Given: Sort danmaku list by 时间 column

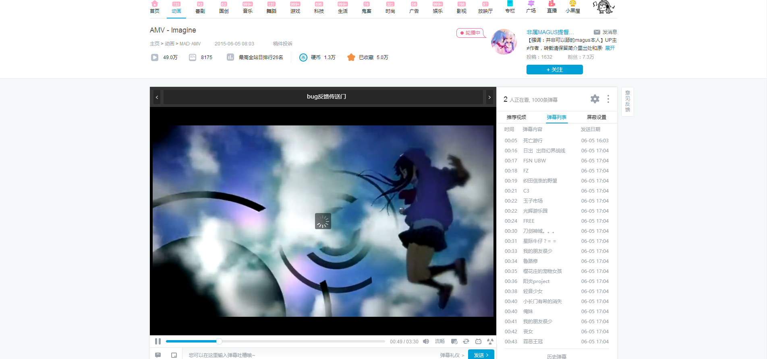Looking at the screenshot, I should pos(509,129).
